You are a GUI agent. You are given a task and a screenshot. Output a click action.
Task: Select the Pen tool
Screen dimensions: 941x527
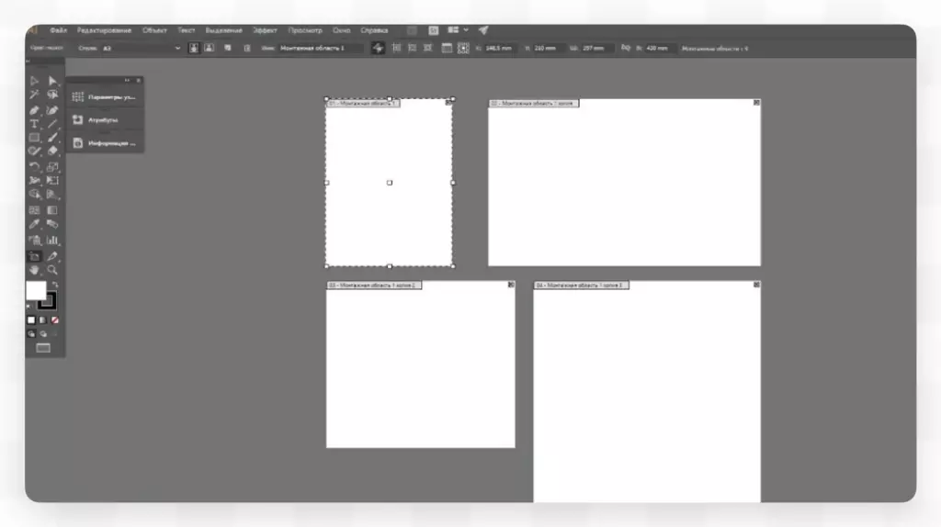point(34,110)
